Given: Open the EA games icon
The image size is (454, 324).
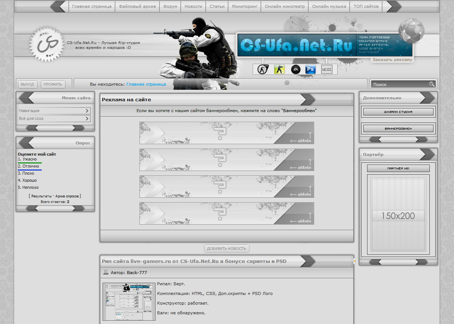Looking at the screenshot, I should point(296,69).
